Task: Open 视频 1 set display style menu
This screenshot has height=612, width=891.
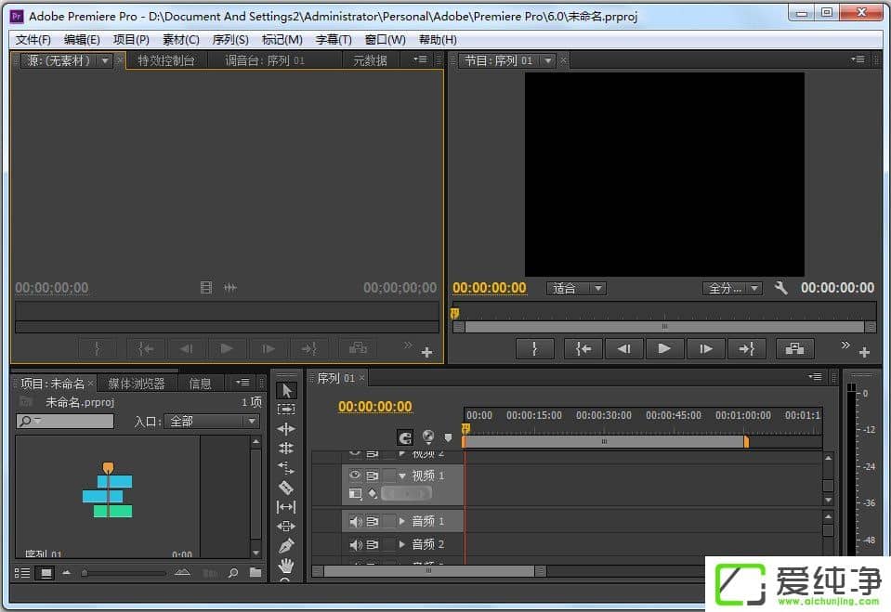Action: click(355, 493)
